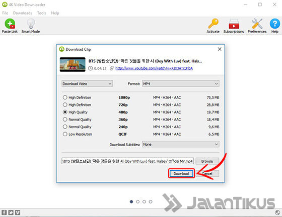The width and height of the screenshot is (282, 217).
Task: Select 720p High Definition option
Action: pos(65,105)
